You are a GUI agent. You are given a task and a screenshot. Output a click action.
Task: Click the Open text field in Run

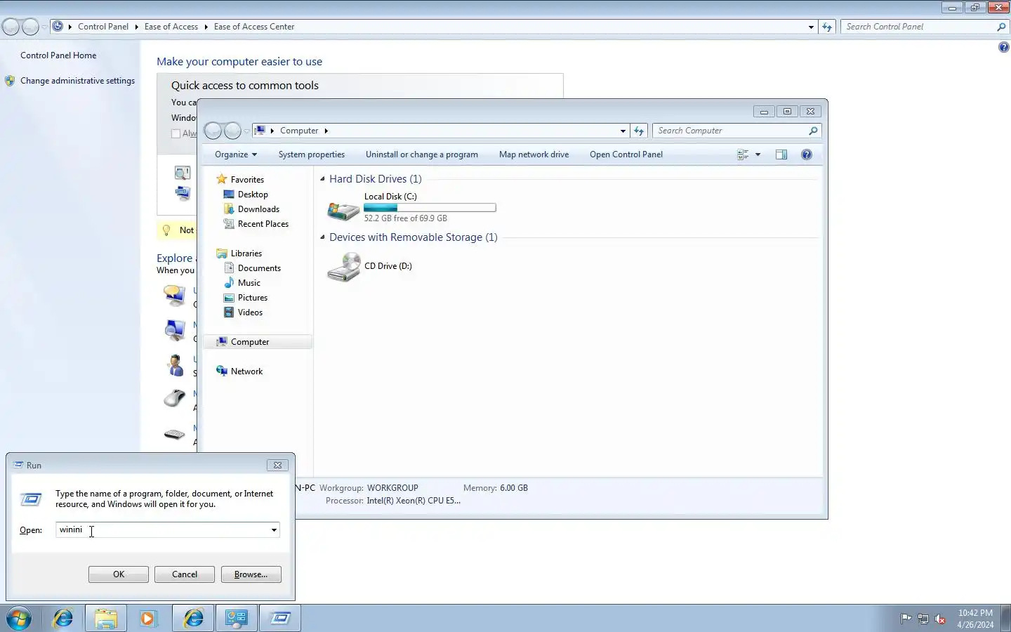161,530
